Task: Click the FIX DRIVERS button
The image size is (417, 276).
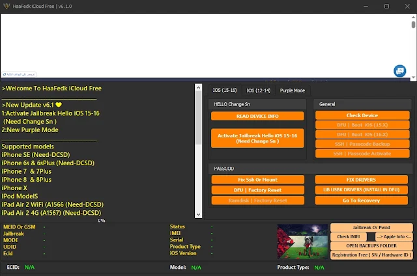Action: (361, 180)
